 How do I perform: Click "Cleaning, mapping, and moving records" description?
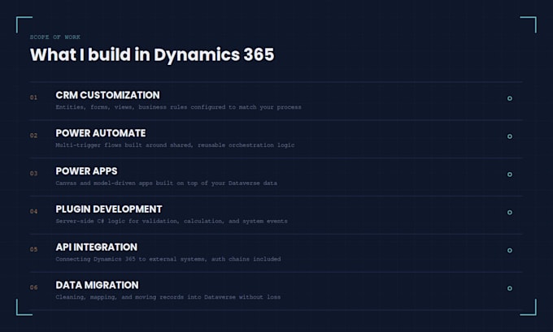pos(168,297)
